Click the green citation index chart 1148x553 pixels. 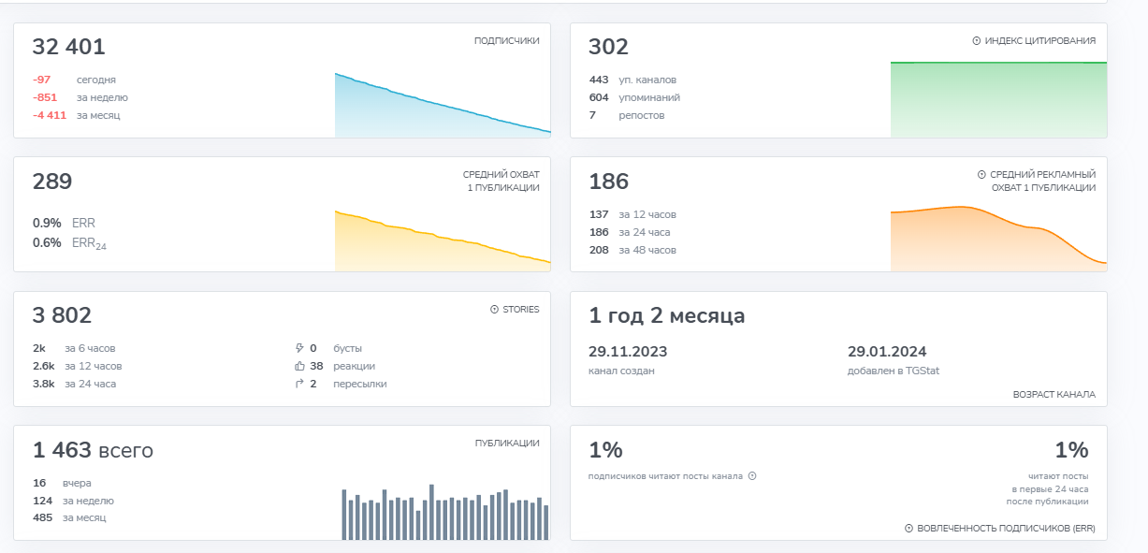pyautogui.click(x=997, y=99)
